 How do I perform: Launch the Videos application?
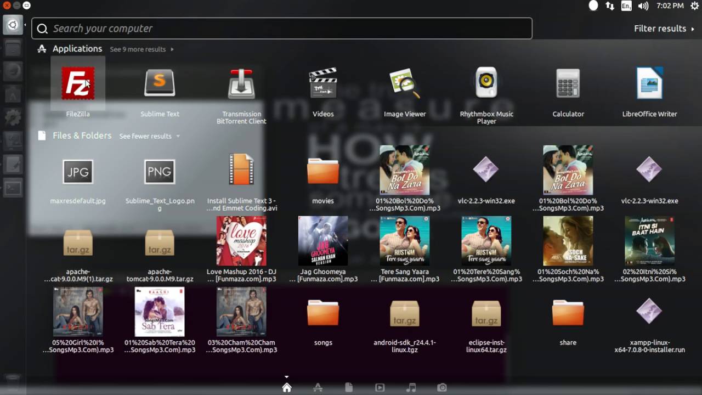(x=323, y=83)
